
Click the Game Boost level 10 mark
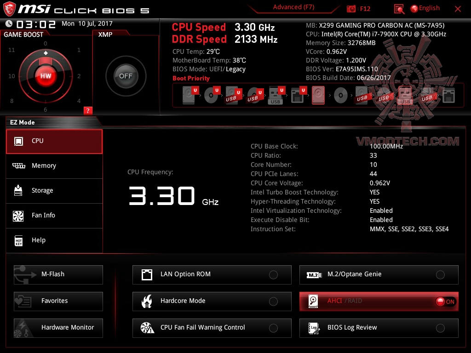click(x=11, y=76)
